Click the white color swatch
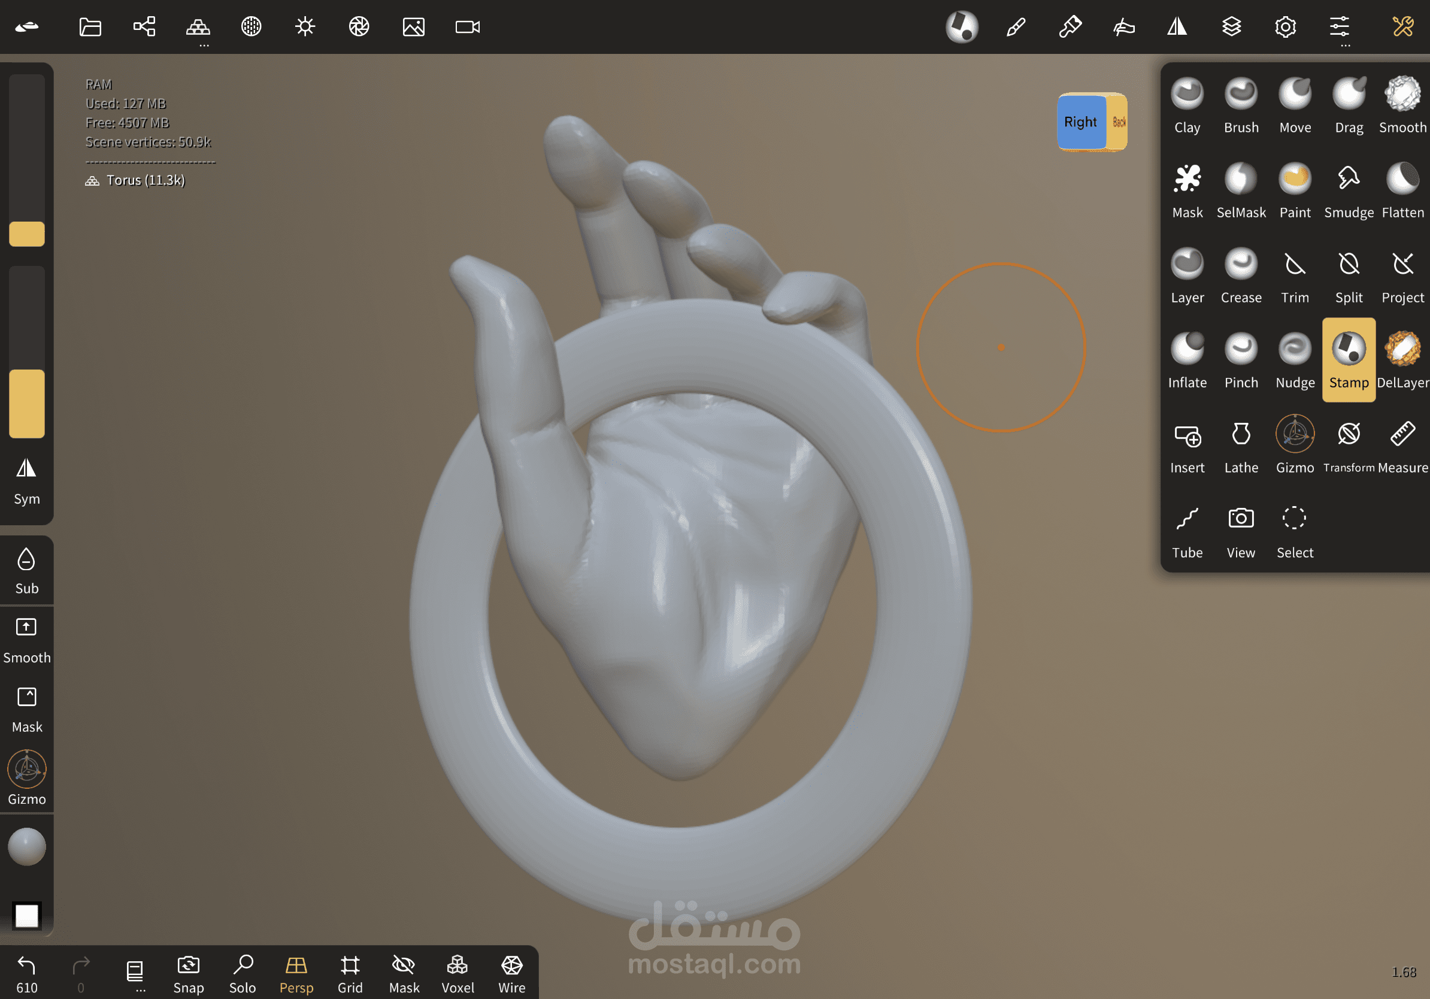The image size is (1430, 999). click(x=27, y=915)
